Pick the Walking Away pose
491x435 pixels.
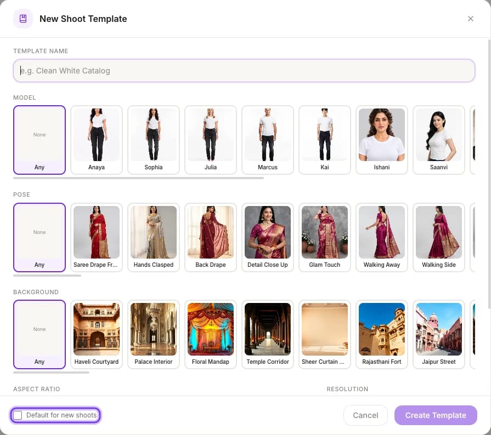pos(382,237)
